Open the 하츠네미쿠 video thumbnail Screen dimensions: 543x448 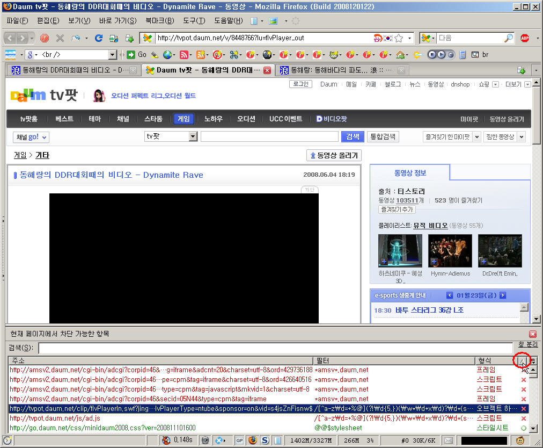400,251
